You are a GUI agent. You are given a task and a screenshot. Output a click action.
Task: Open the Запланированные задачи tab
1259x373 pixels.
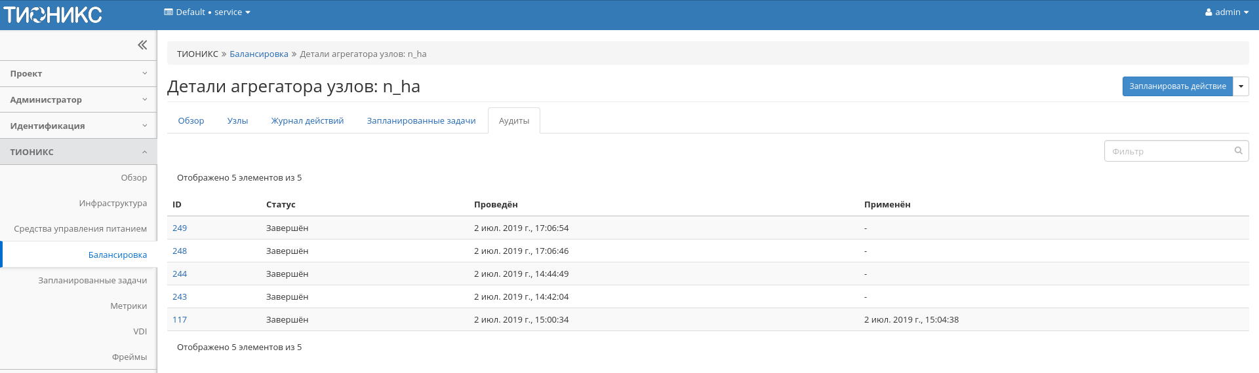point(421,121)
